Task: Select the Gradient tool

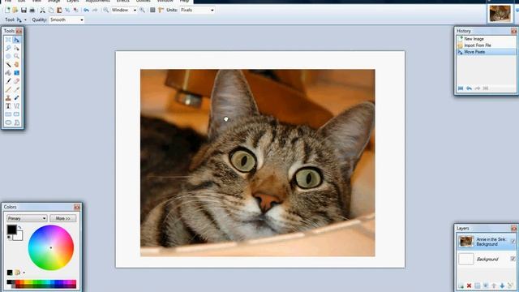Action: pyautogui.click(x=16, y=73)
